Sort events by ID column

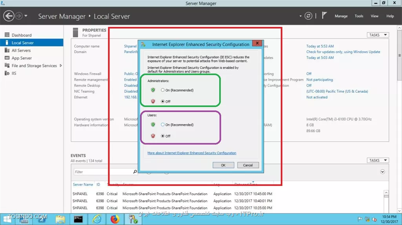click(98, 184)
